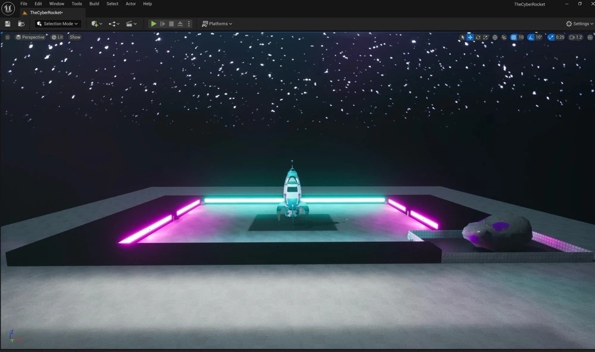This screenshot has height=352, width=595.
Task: Click the Stop simulation square button
Action: coord(171,24)
